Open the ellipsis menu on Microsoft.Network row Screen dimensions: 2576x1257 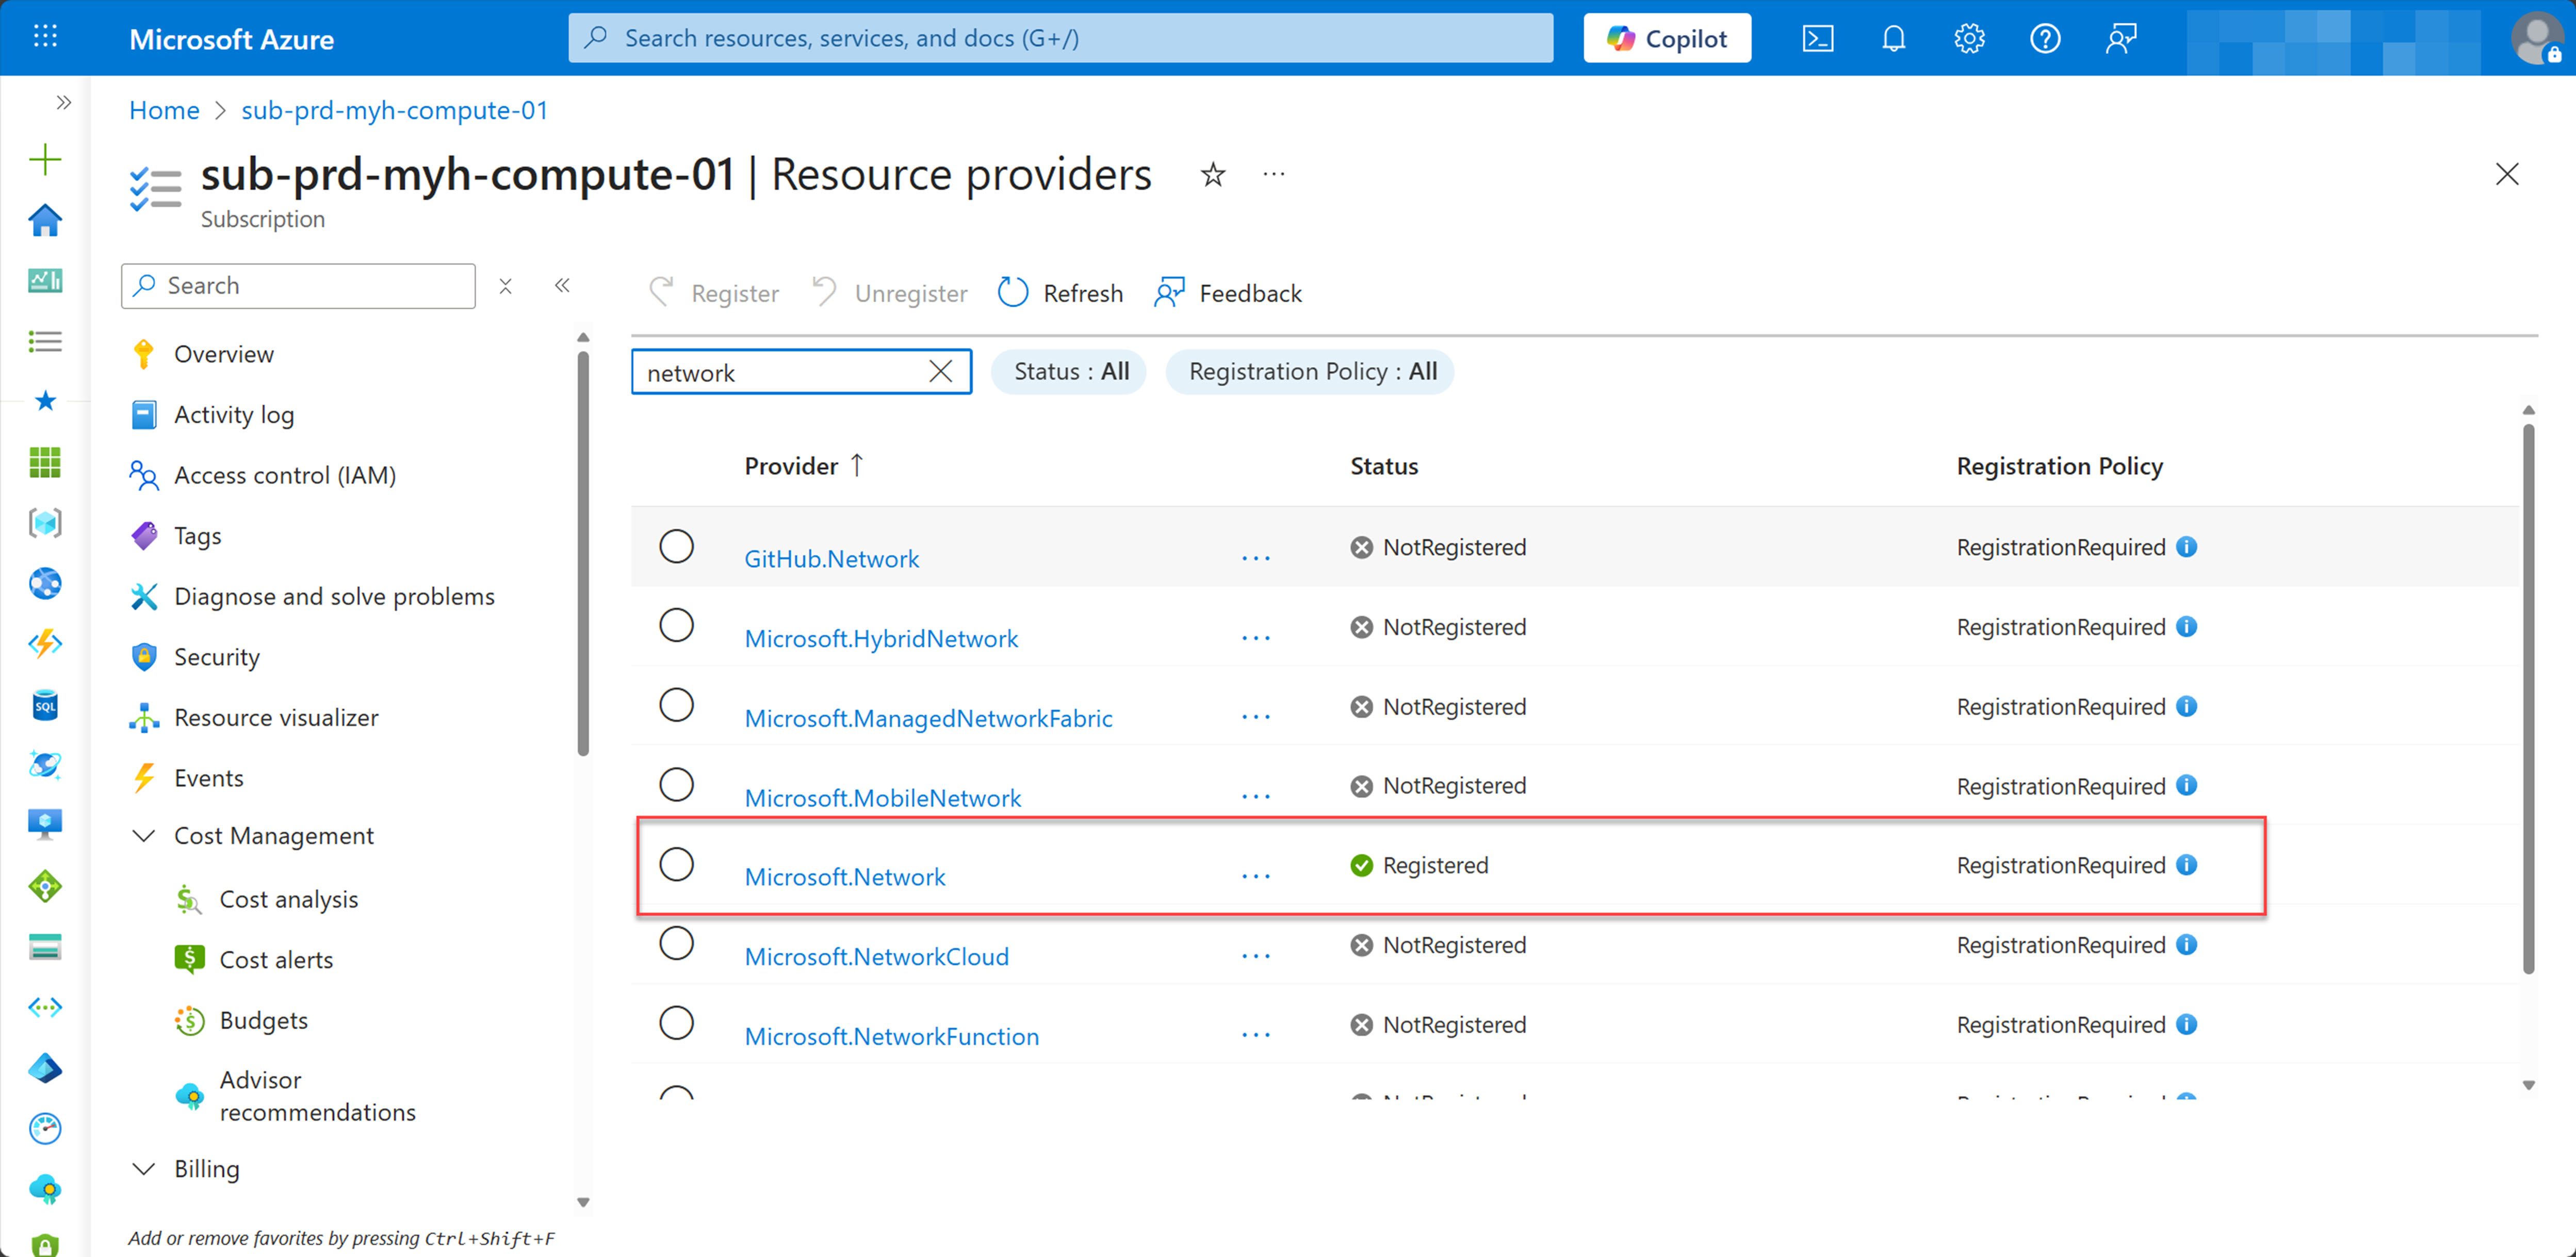pos(1255,875)
